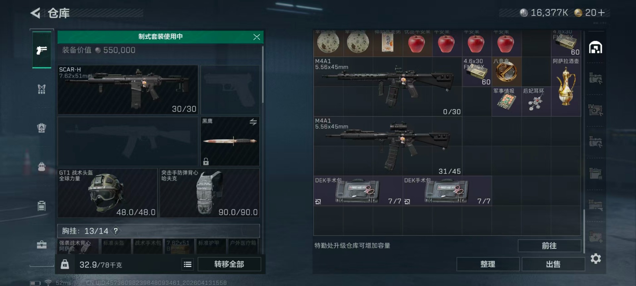Select the main stash house icon
The image size is (636, 286).
[595, 47]
